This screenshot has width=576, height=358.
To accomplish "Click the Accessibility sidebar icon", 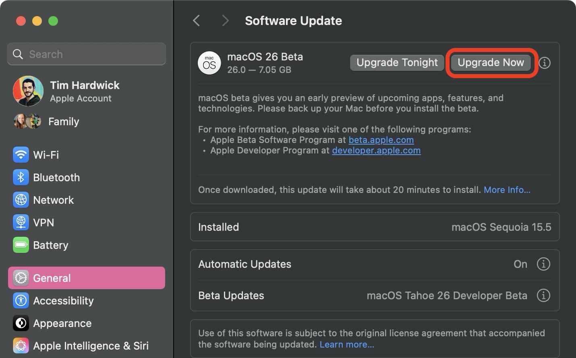I will click(21, 300).
